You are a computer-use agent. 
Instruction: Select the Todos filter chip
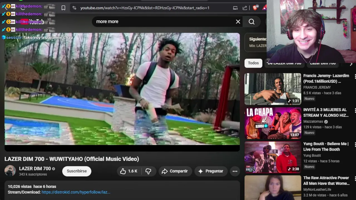point(253,63)
